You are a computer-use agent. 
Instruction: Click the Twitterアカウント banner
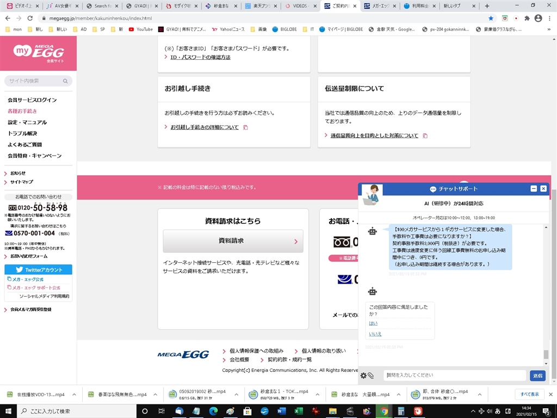click(x=39, y=270)
